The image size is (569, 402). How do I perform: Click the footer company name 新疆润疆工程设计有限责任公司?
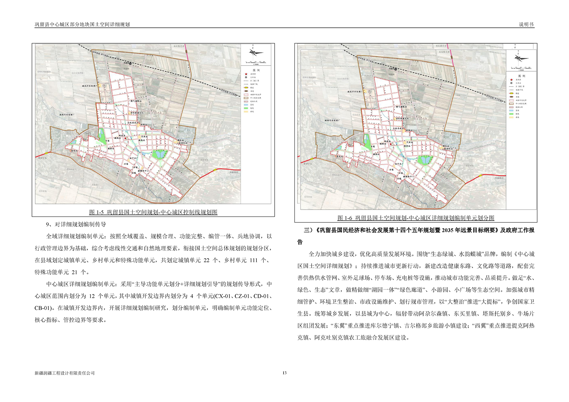point(65,373)
